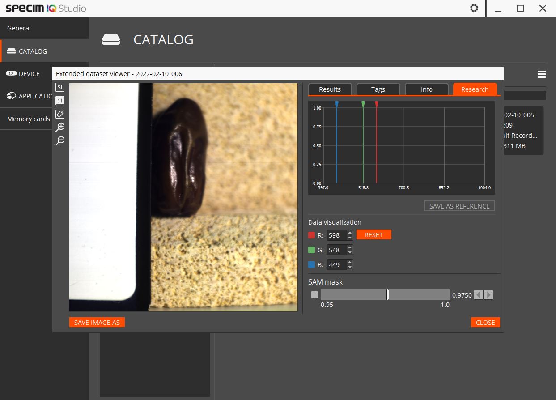Enable the SAM mask checkbox
The width and height of the screenshot is (556, 400).
click(x=314, y=294)
